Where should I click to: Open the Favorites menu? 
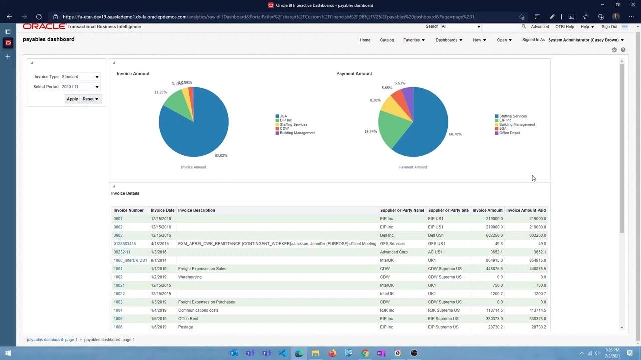coord(414,40)
